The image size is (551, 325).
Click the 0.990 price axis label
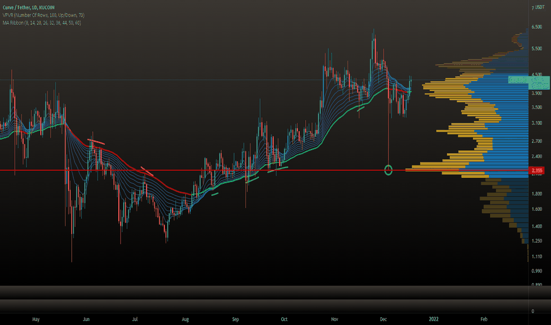coord(537,271)
